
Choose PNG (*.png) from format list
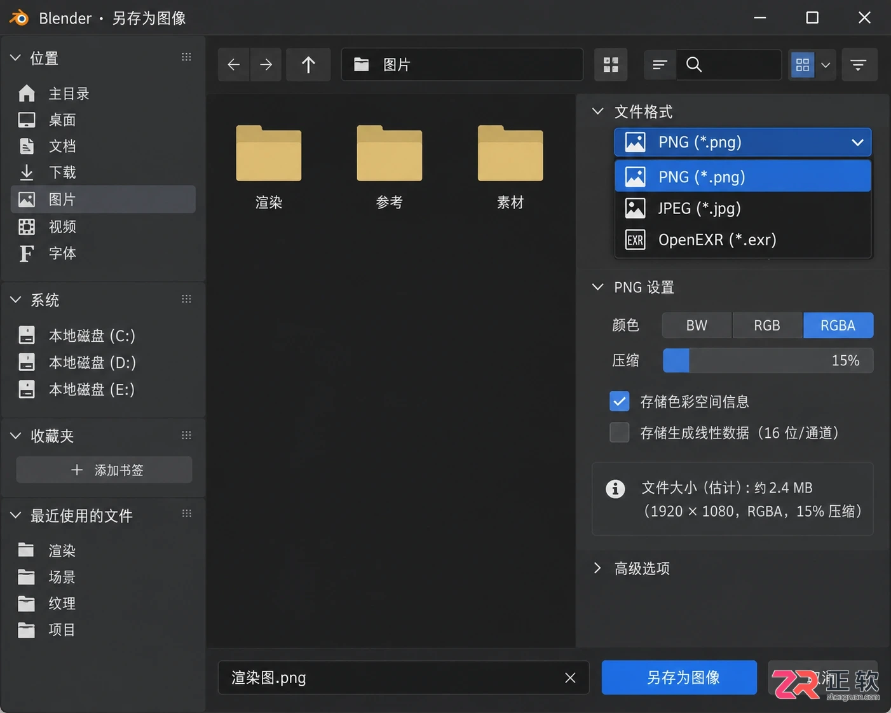(x=743, y=177)
